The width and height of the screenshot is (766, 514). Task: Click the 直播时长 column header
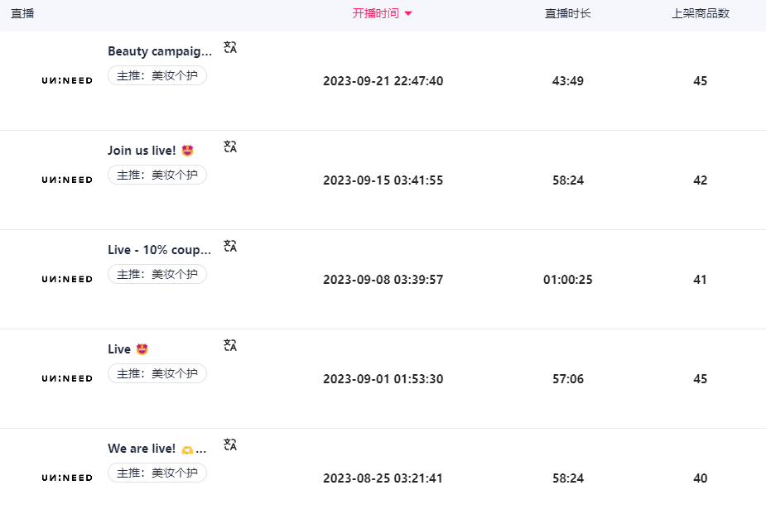point(567,13)
